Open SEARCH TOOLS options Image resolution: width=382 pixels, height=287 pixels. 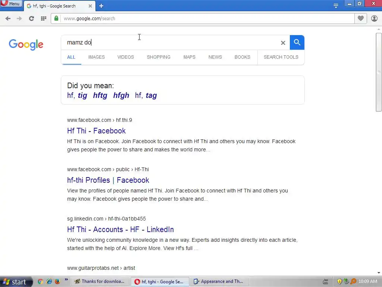[281, 57]
